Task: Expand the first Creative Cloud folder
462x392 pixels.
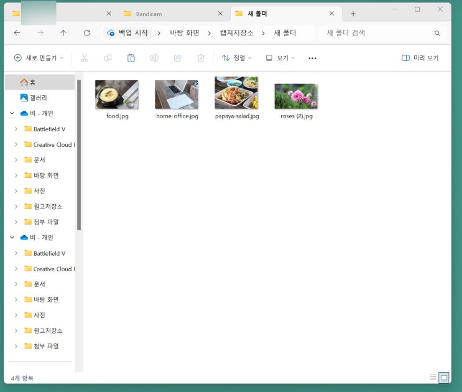Action: pyautogui.click(x=16, y=144)
